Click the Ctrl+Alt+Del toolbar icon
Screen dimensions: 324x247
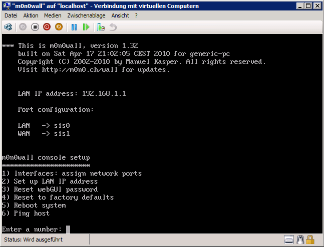pyautogui.click(x=9, y=27)
